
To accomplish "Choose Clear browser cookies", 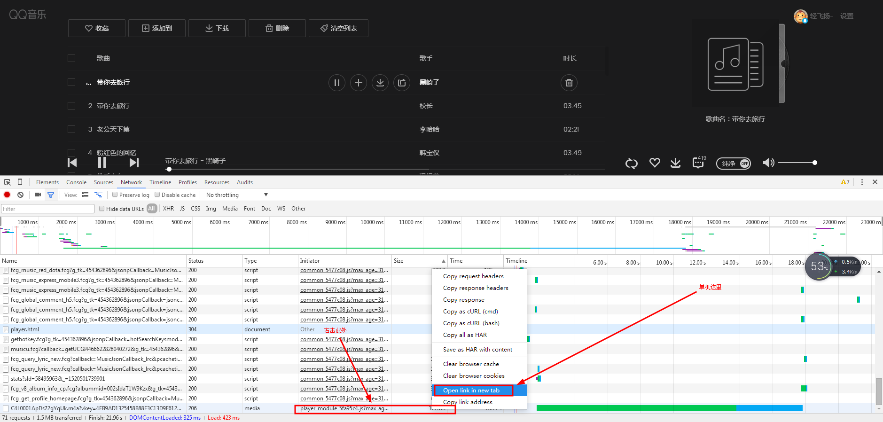I will point(479,376).
